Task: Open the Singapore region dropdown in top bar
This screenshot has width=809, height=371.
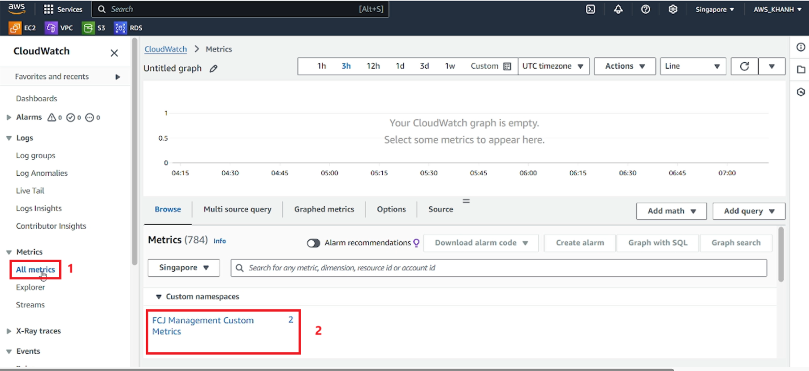Action: [x=715, y=9]
